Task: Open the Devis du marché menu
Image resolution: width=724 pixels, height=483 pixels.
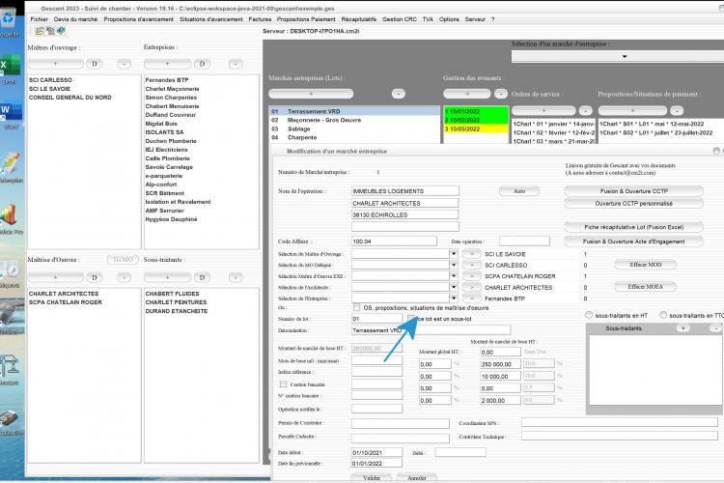Action: coord(75,19)
